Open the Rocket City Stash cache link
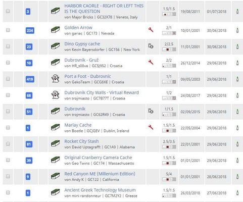This screenshot has width=243, height=202. (x=81, y=141)
